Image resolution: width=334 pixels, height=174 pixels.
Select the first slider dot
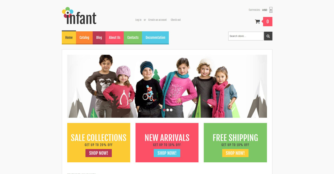click(x=164, y=110)
